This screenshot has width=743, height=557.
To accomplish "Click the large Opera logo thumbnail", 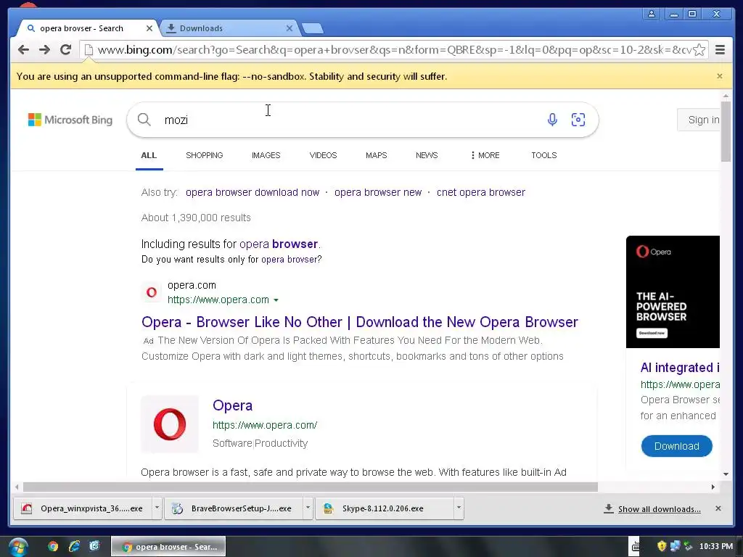I will point(170,424).
